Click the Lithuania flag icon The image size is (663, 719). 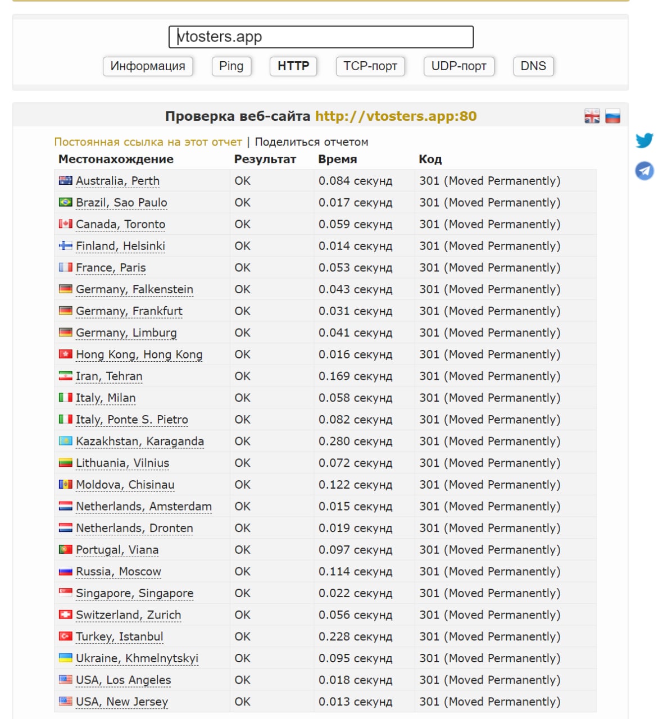[x=66, y=463]
